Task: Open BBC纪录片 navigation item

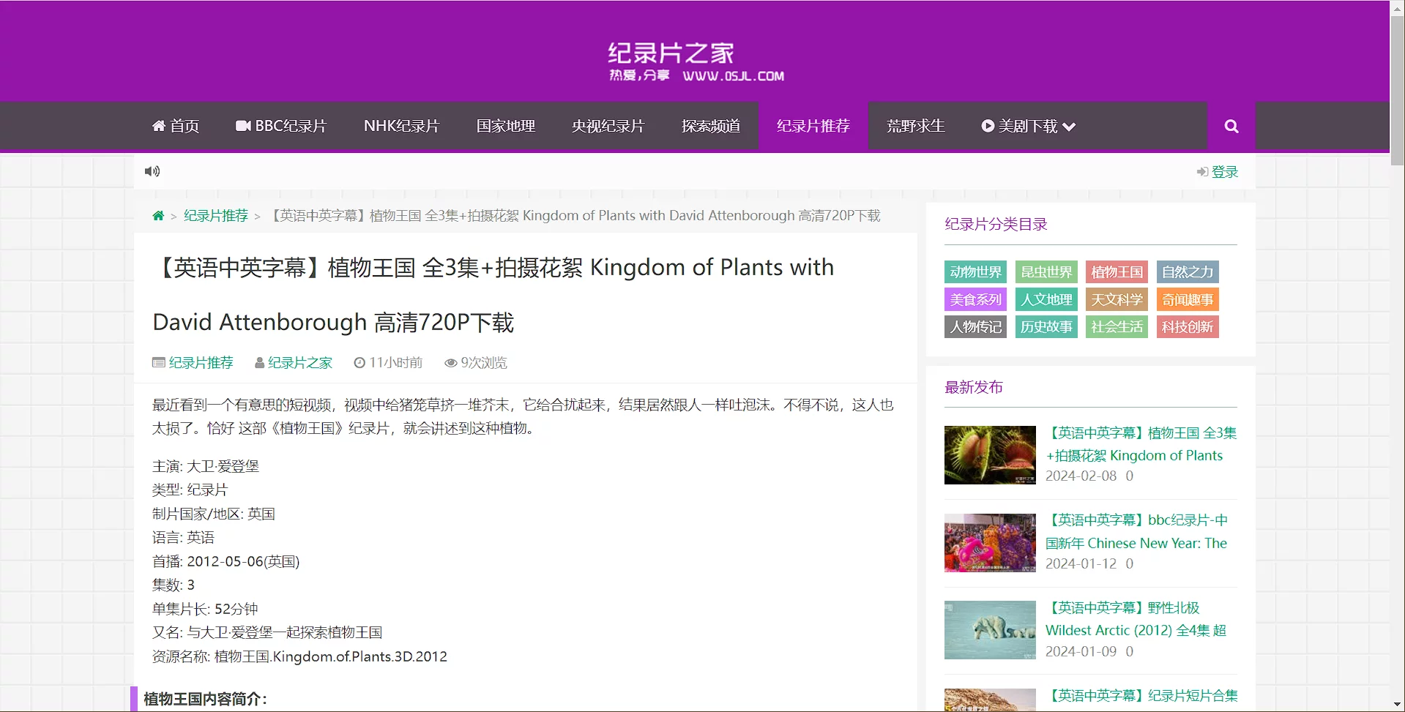Action: click(281, 127)
